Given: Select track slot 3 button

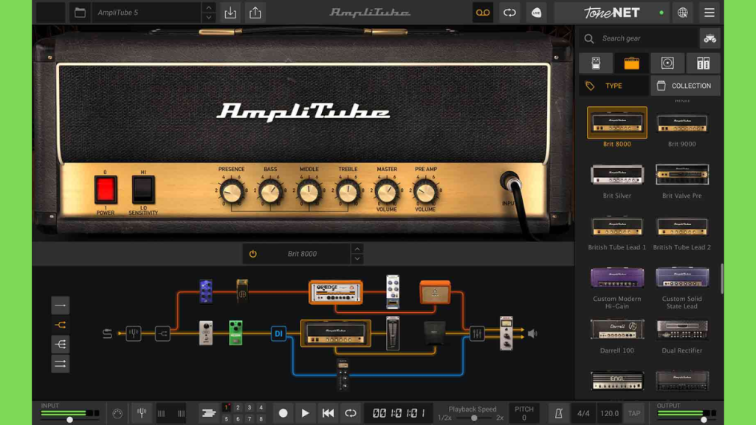Looking at the screenshot, I should (250, 407).
